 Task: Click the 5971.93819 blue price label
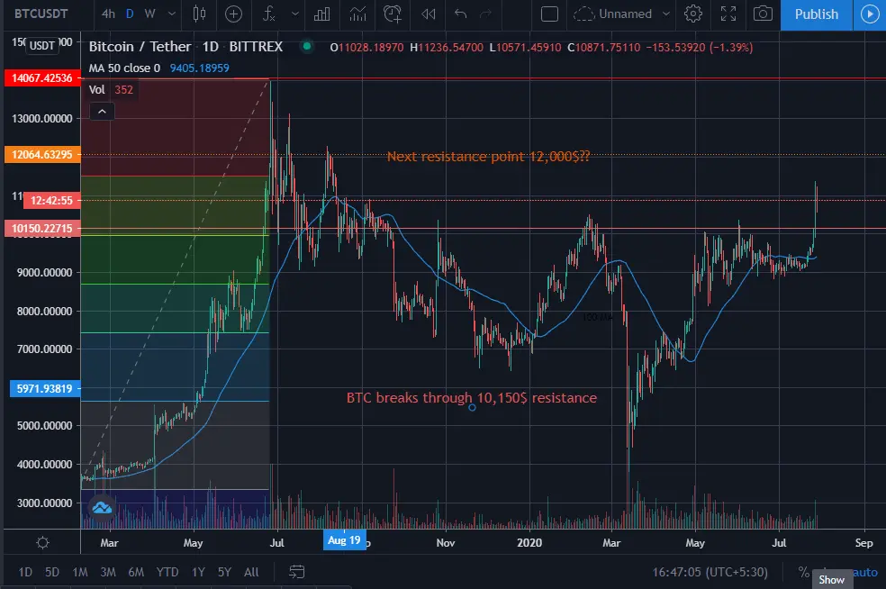45,388
